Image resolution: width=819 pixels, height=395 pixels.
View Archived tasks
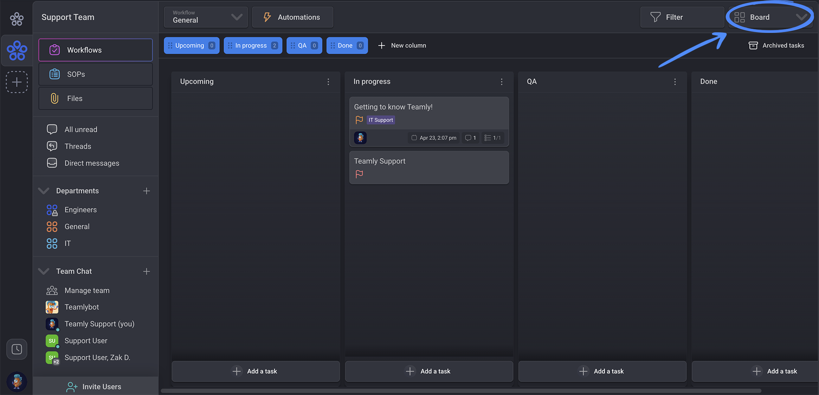click(776, 46)
